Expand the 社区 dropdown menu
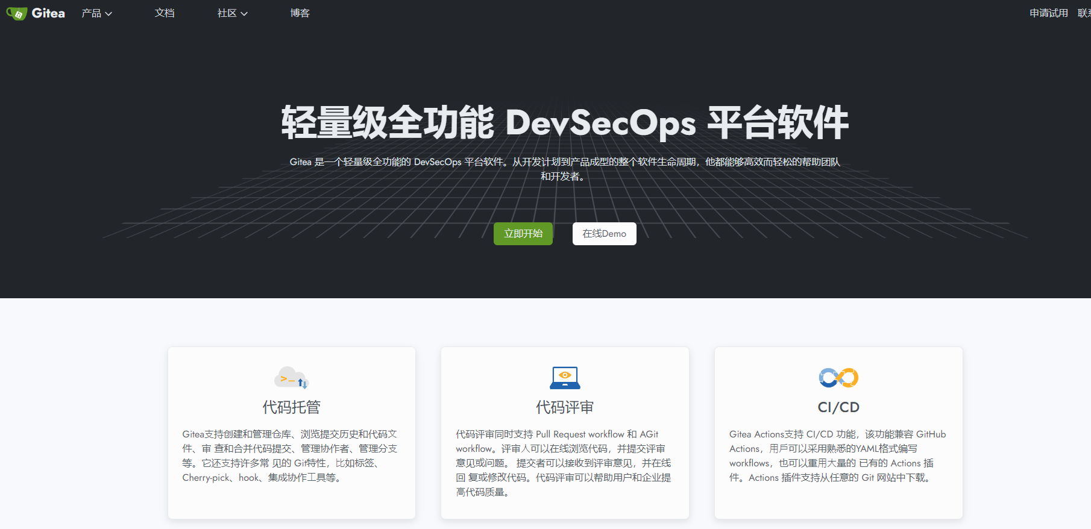The height and width of the screenshot is (529, 1091). click(x=233, y=13)
